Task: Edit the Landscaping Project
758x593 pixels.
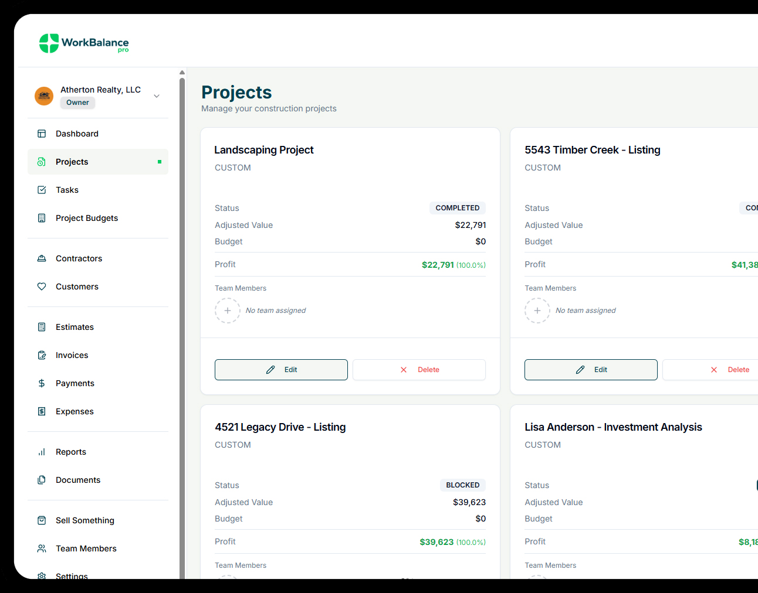Action: pyautogui.click(x=281, y=370)
